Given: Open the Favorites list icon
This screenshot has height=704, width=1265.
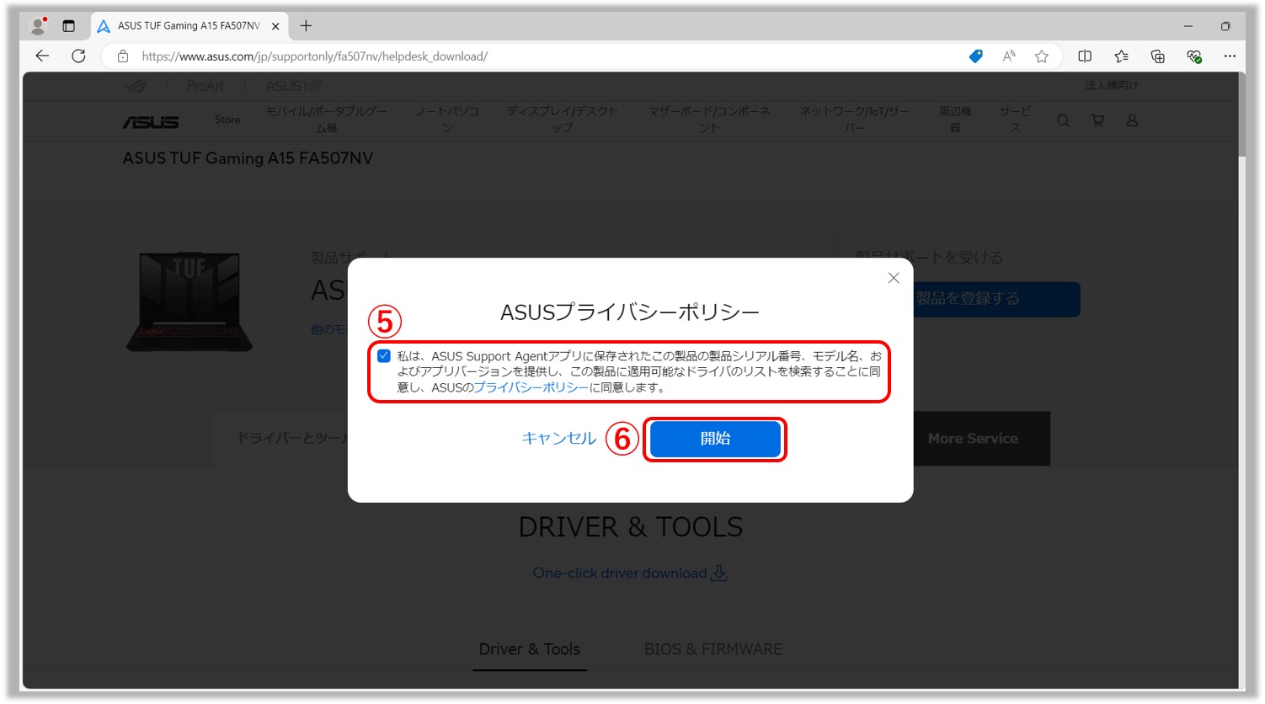Looking at the screenshot, I should click(x=1121, y=56).
